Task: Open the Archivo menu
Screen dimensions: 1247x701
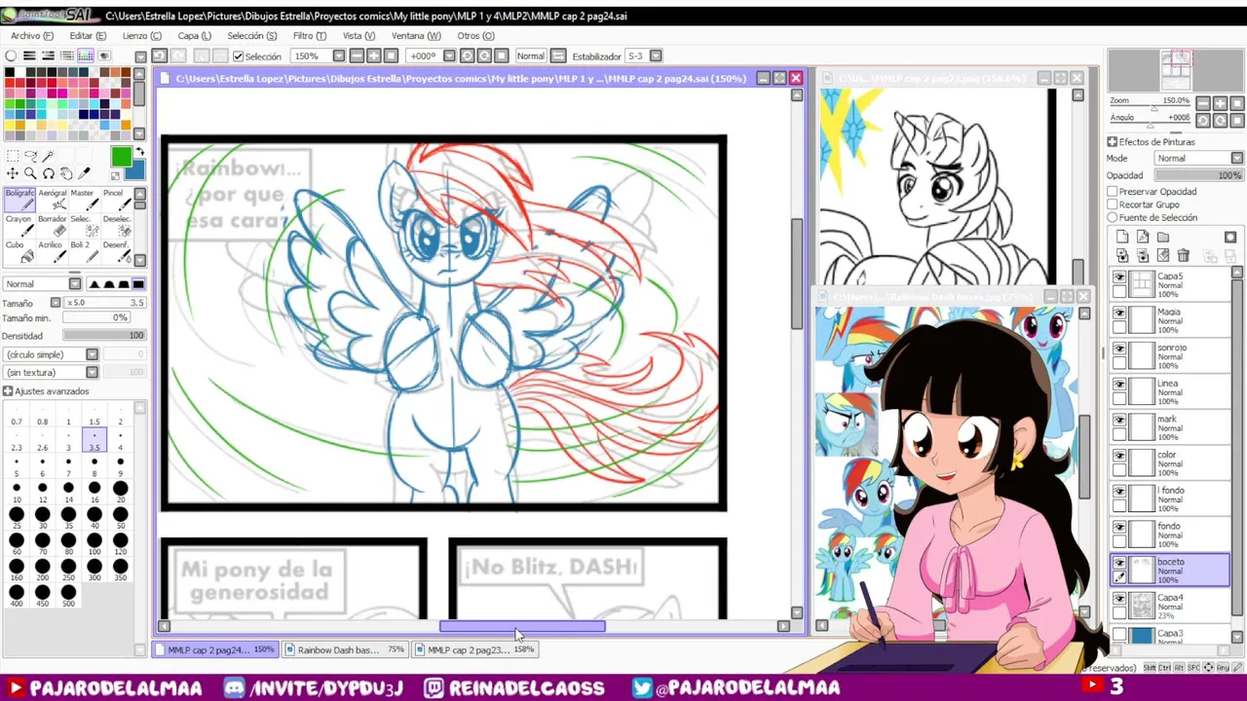Action: point(32,36)
